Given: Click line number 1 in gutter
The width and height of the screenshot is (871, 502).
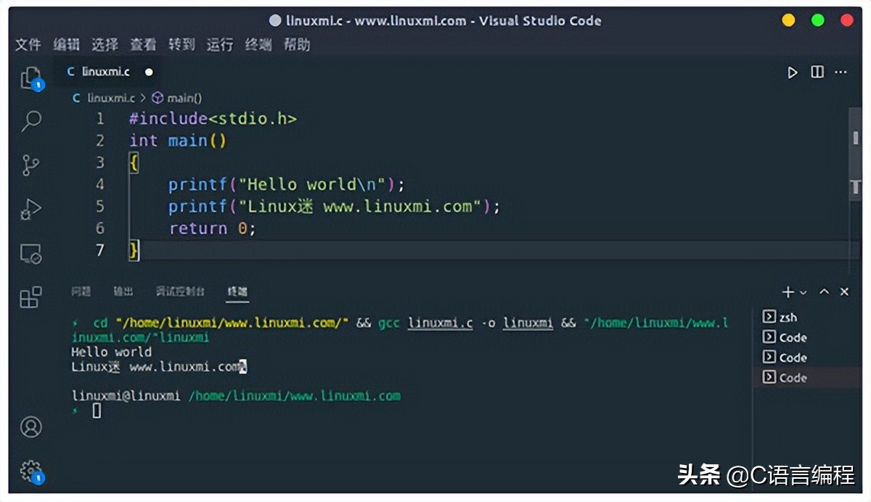Looking at the screenshot, I should [100, 119].
